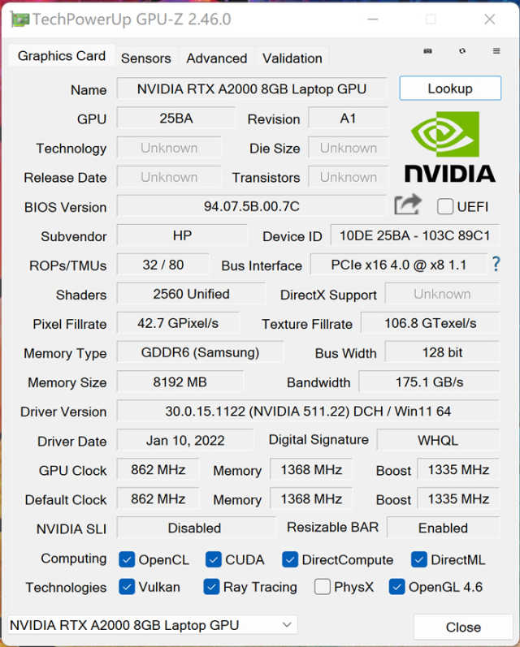Expand the GPU selection dropdown at the bottom
This screenshot has width=520, height=647.
pyautogui.click(x=287, y=624)
